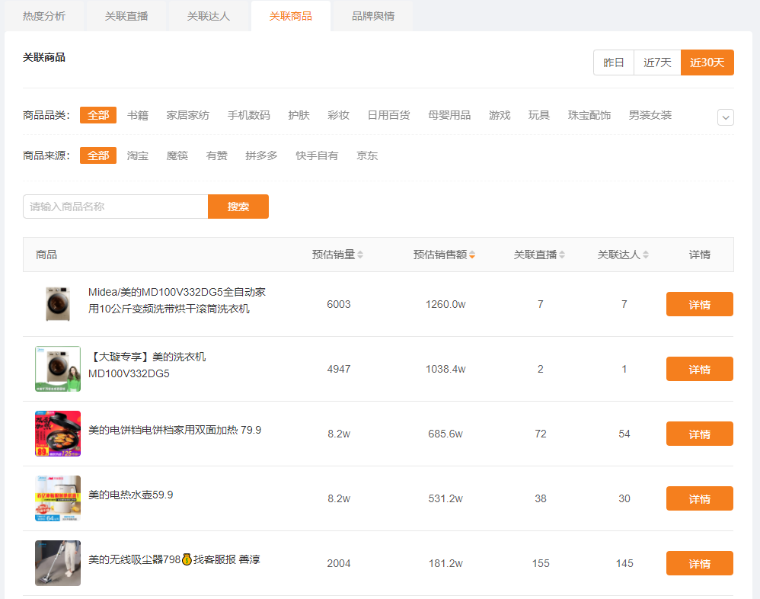Click the 155 related livestreams cell
This screenshot has width=760, height=599.
point(541,563)
